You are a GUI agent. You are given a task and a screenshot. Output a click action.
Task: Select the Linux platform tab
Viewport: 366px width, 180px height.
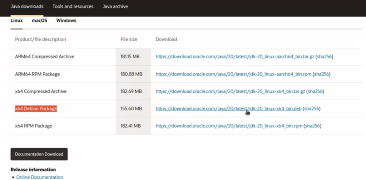[x=17, y=21]
